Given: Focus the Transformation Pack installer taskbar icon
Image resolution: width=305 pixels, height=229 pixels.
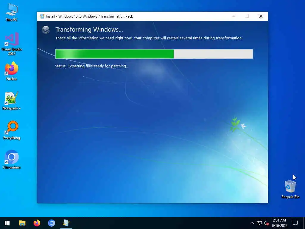Looking at the screenshot, I should pyautogui.click(x=66, y=223).
